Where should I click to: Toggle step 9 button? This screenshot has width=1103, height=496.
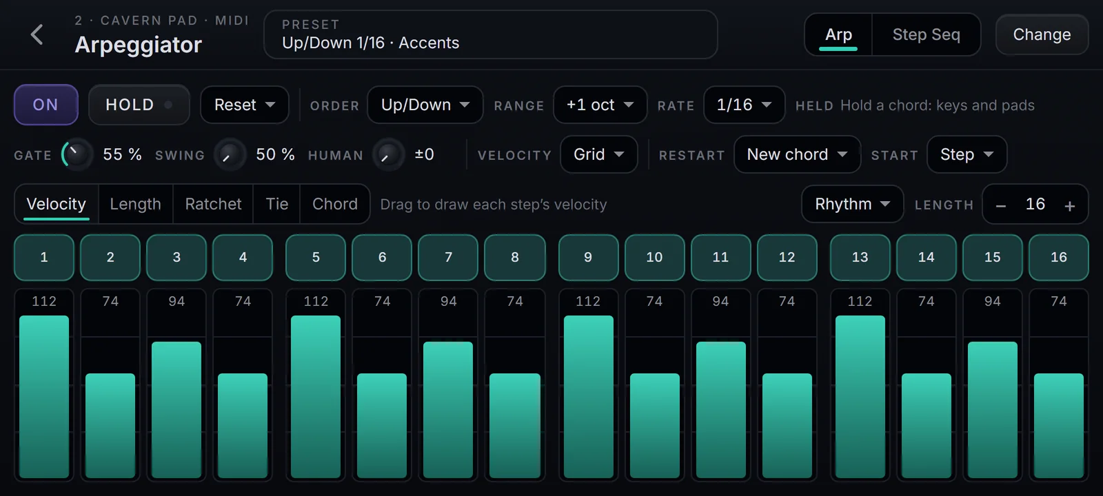tap(588, 258)
